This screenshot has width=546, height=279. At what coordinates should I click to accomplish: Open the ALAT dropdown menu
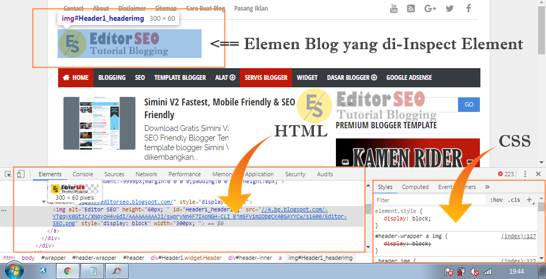pyautogui.click(x=226, y=78)
